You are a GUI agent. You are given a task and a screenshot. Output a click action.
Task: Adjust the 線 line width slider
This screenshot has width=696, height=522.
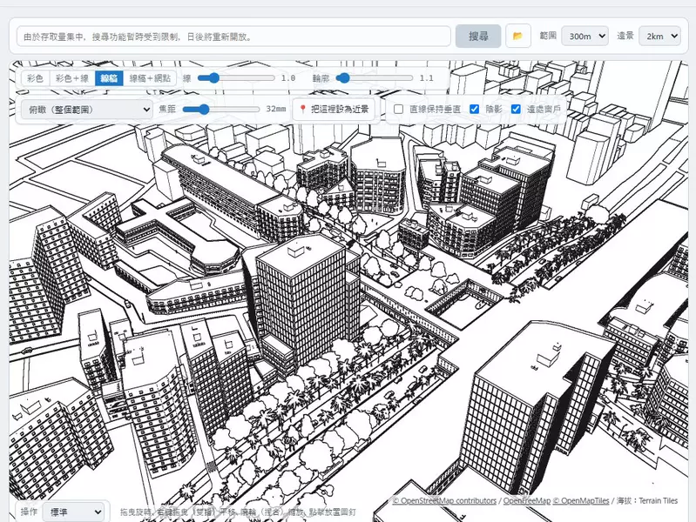pyautogui.click(x=236, y=78)
